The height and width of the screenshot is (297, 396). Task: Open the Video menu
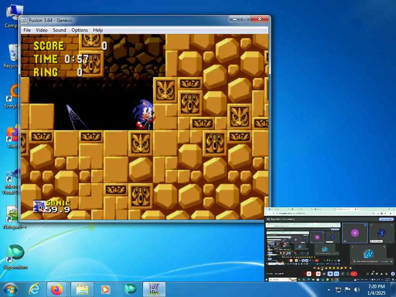(x=42, y=30)
